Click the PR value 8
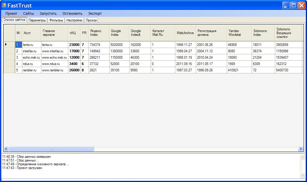Image resolution: width=307 pixels, height=182 pixels. click(x=84, y=70)
